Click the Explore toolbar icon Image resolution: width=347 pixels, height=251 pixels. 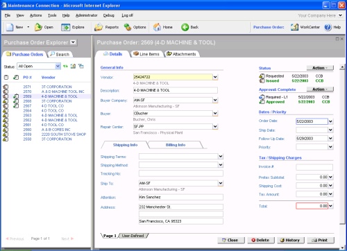(x=65, y=27)
